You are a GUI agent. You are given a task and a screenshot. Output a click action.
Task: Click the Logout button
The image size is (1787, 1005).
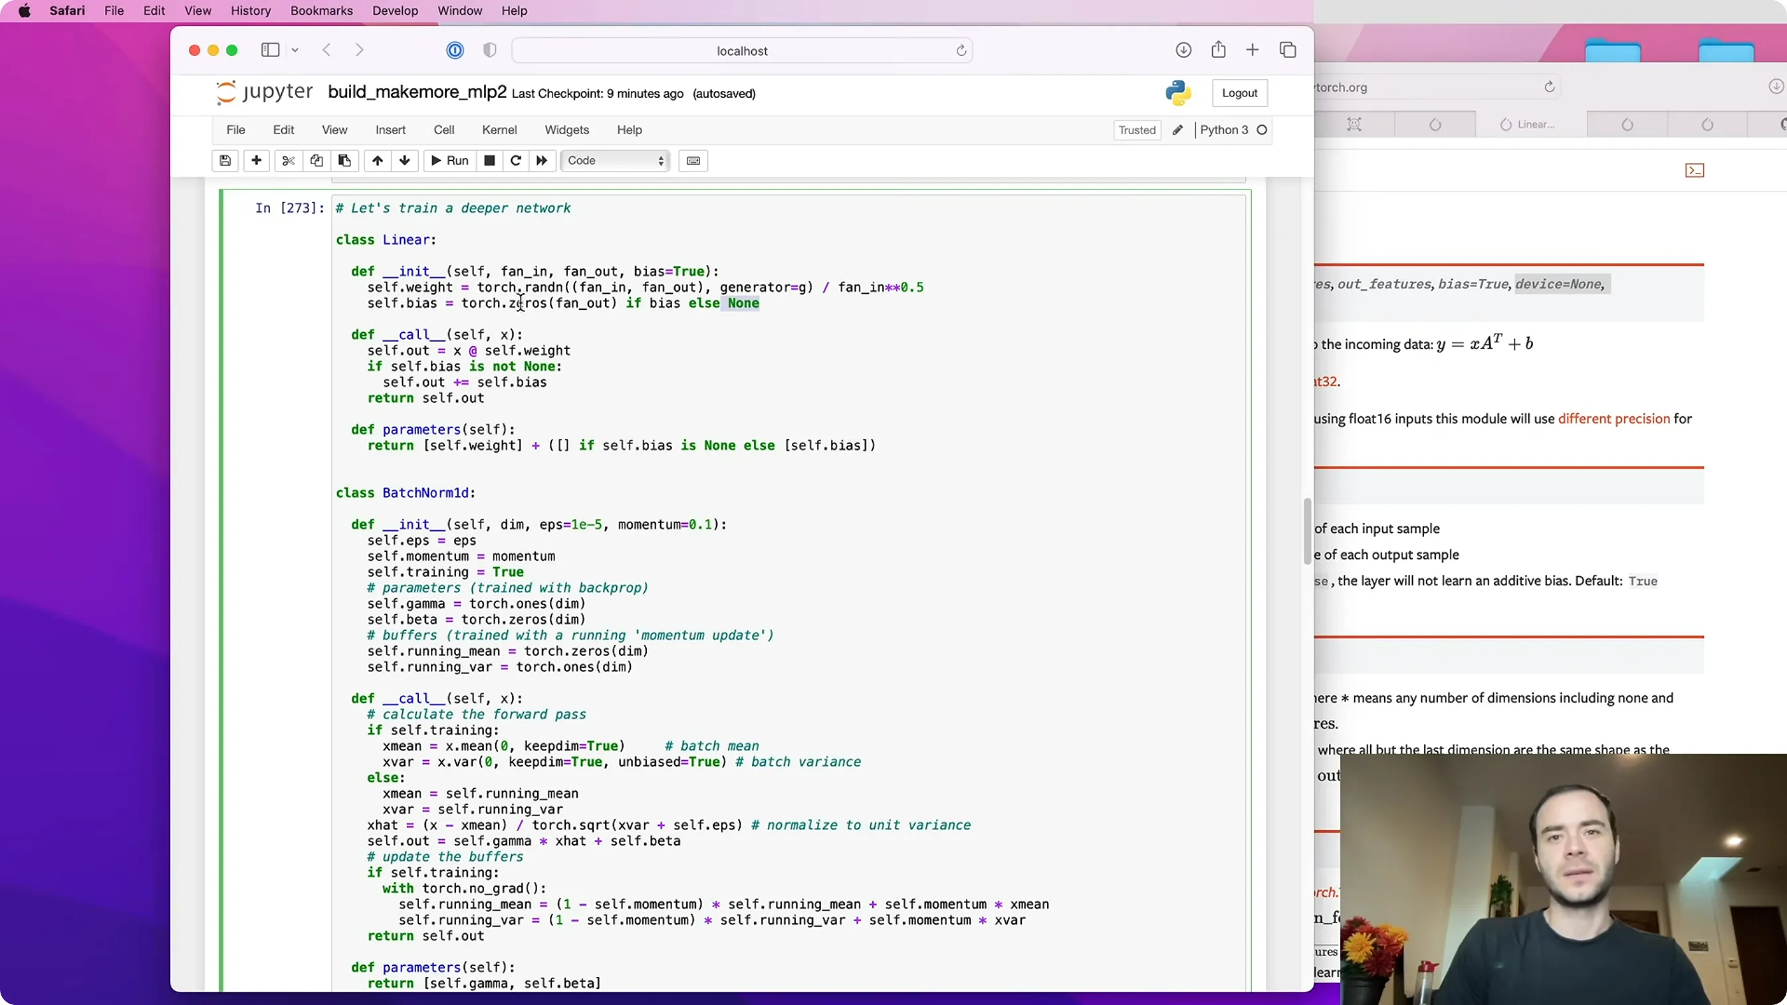point(1240,93)
